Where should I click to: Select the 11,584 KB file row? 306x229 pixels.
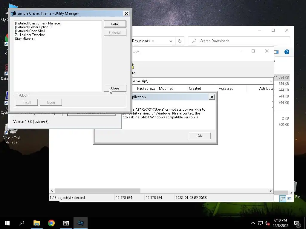pos(281,78)
